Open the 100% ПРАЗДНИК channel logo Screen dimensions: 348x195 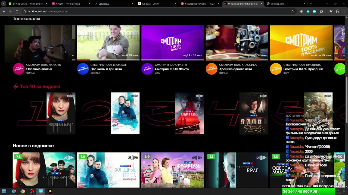click(276, 69)
